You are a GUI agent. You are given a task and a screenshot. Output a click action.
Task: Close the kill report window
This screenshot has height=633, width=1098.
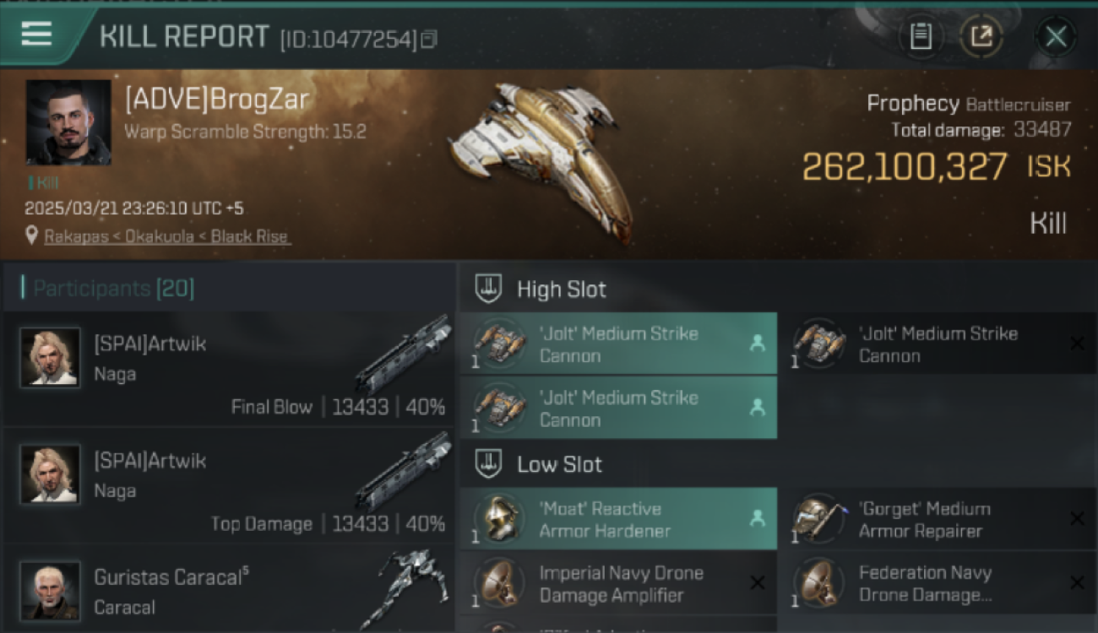pos(1056,36)
